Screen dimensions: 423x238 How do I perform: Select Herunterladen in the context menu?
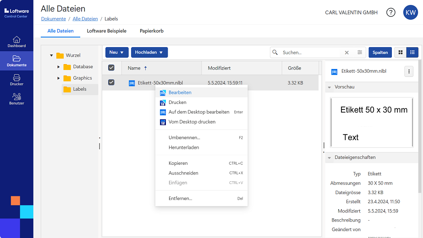pos(183,147)
